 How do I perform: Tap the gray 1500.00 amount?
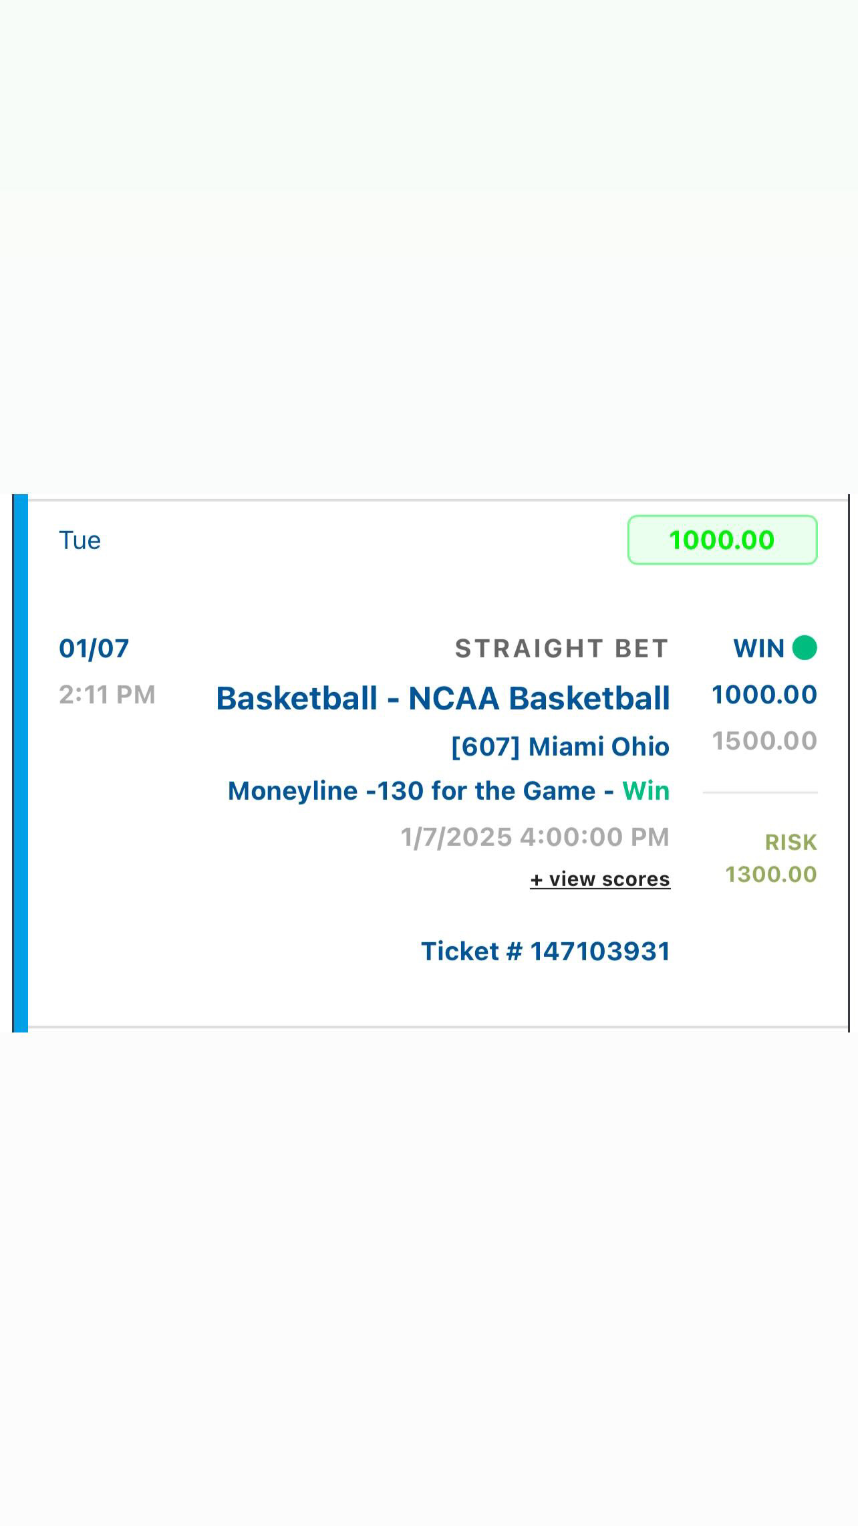point(764,741)
